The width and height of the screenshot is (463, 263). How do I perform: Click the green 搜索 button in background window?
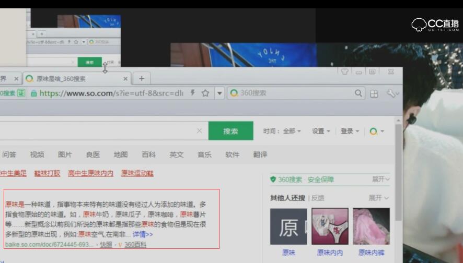point(90,62)
